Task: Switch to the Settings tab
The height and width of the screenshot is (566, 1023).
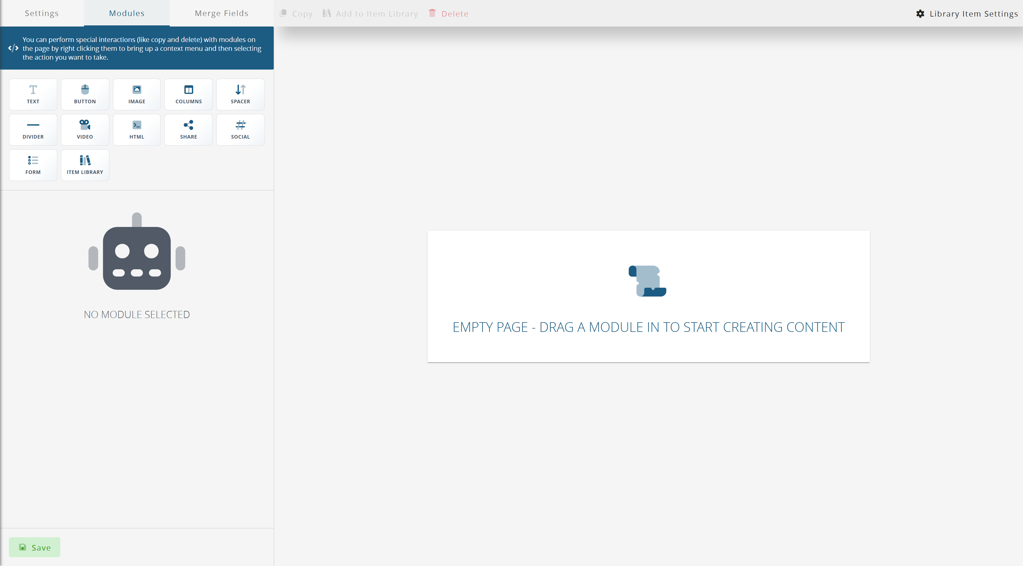Action: pyautogui.click(x=42, y=13)
